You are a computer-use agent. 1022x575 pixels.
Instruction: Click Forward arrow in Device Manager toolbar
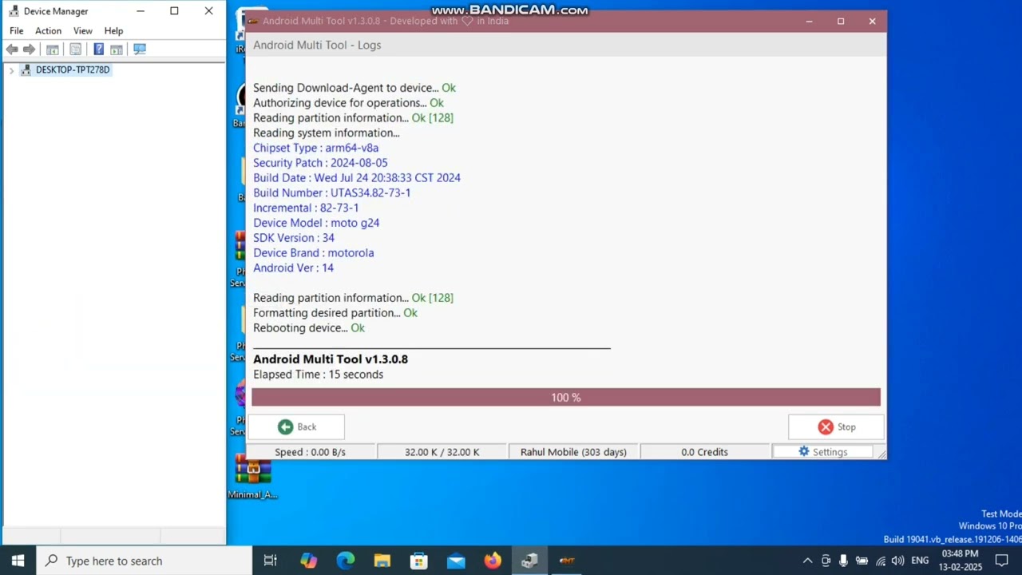pos(30,50)
